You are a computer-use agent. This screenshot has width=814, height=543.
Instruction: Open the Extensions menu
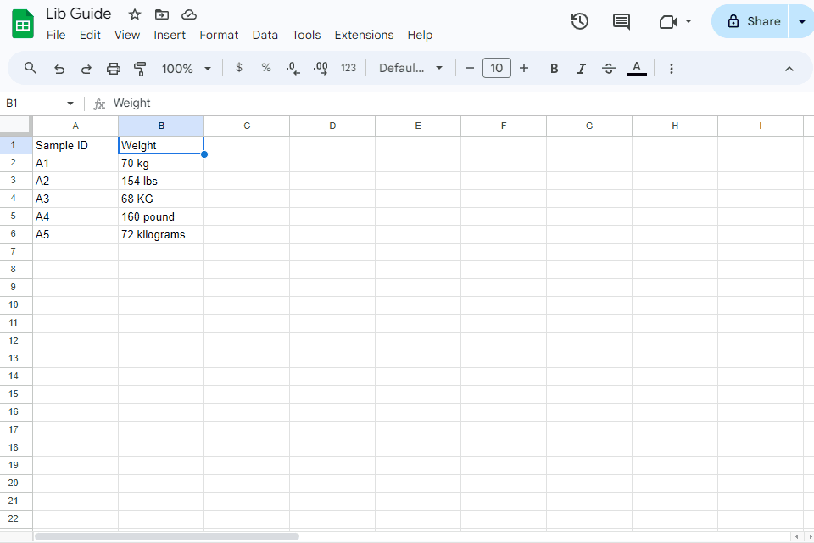(x=364, y=35)
